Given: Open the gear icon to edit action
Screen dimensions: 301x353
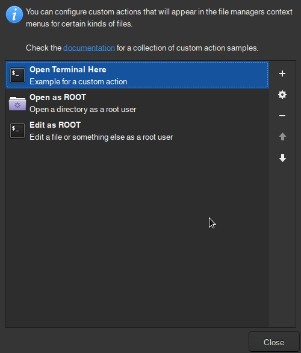Looking at the screenshot, I should [x=282, y=95].
